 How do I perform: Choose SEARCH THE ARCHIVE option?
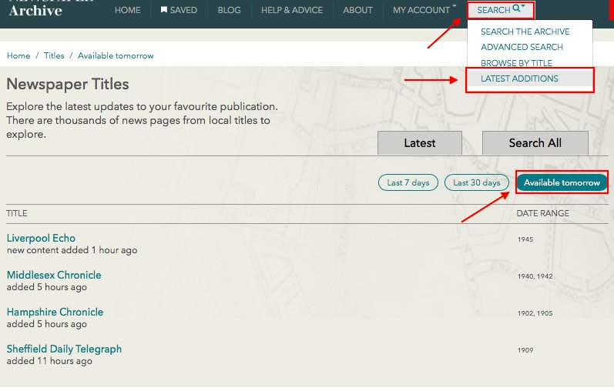(x=525, y=32)
